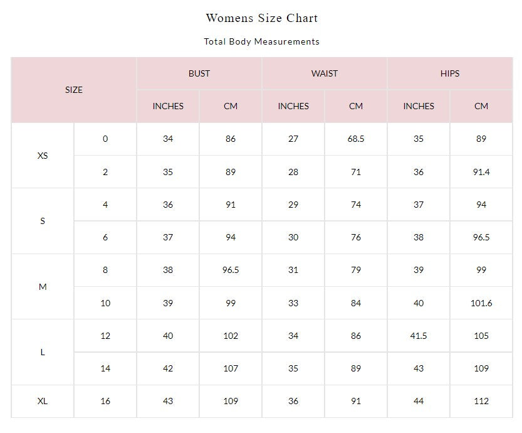Click the XS size label

tap(43, 156)
